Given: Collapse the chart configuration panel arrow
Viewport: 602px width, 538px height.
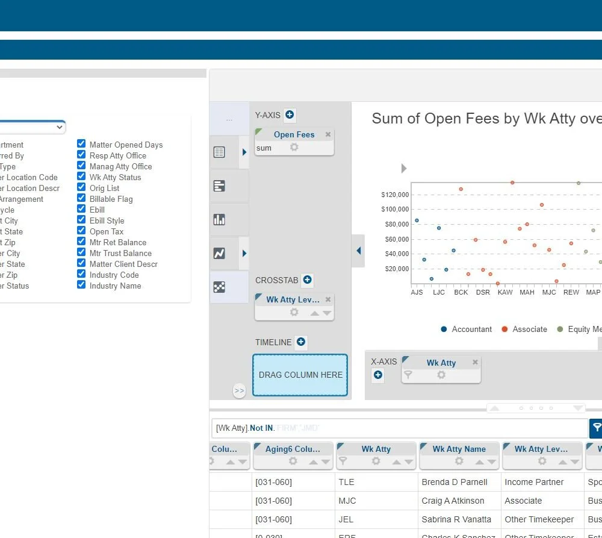Looking at the screenshot, I should tap(359, 251).
